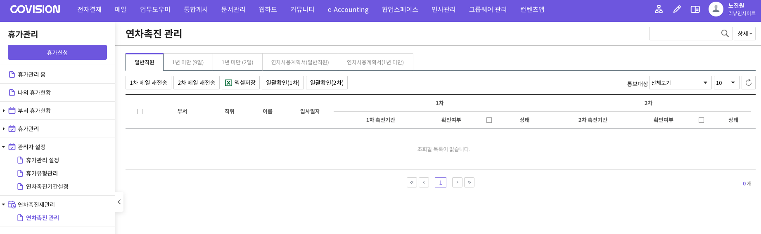Go to the last page using double-arrow icon
Screen dimensions: 761x234
469,183
